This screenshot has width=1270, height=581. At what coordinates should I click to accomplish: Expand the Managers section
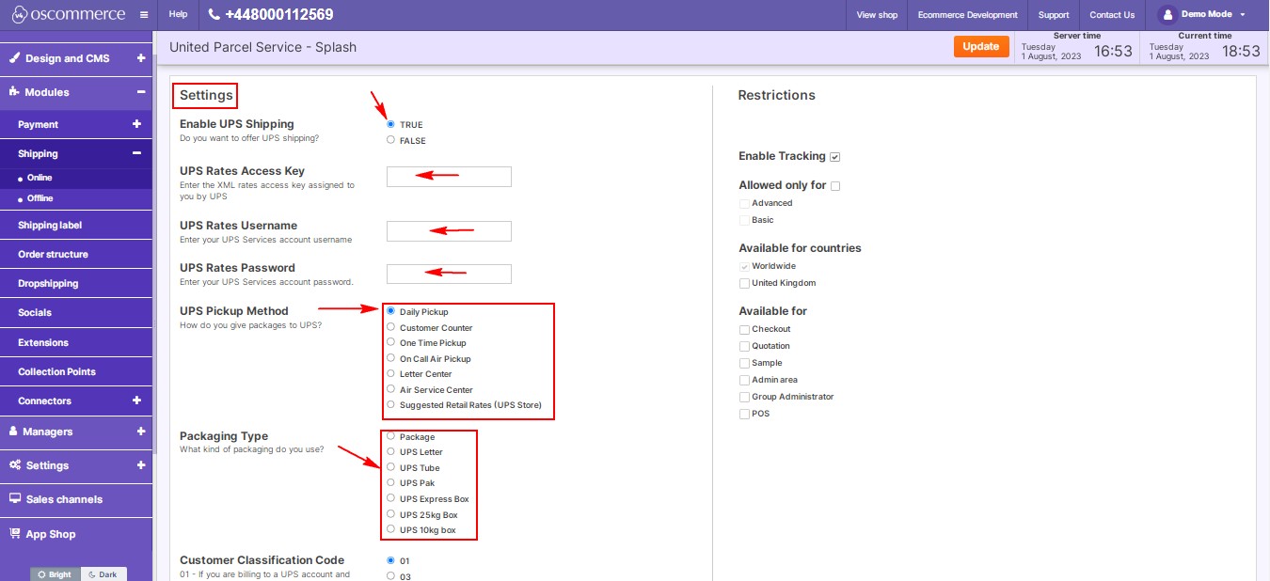pos(140,432)
